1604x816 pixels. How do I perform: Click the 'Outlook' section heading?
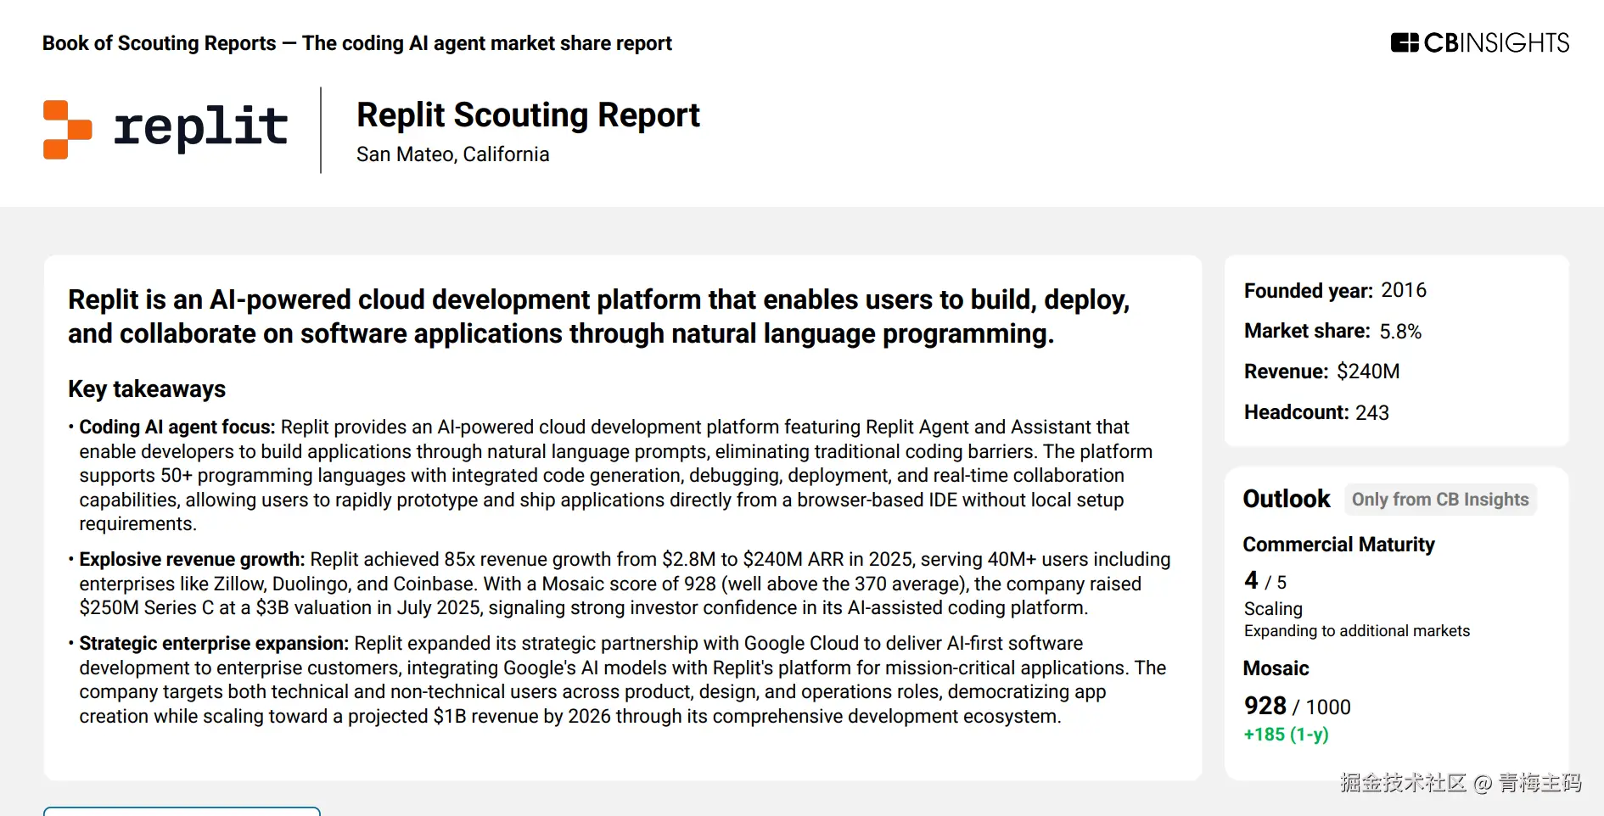click(x=1286, y=499)
